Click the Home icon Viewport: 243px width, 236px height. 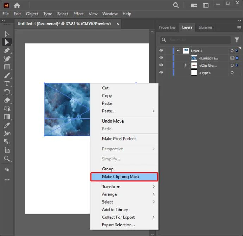pyautogui.click(x=17, y=6)
